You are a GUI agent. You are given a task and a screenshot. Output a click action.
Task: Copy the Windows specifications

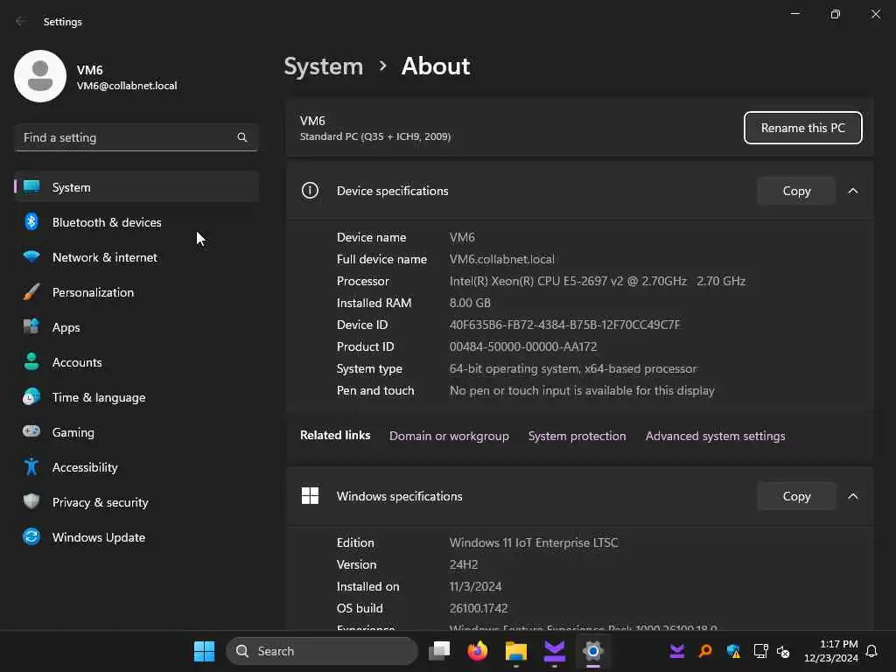point(796,496)
